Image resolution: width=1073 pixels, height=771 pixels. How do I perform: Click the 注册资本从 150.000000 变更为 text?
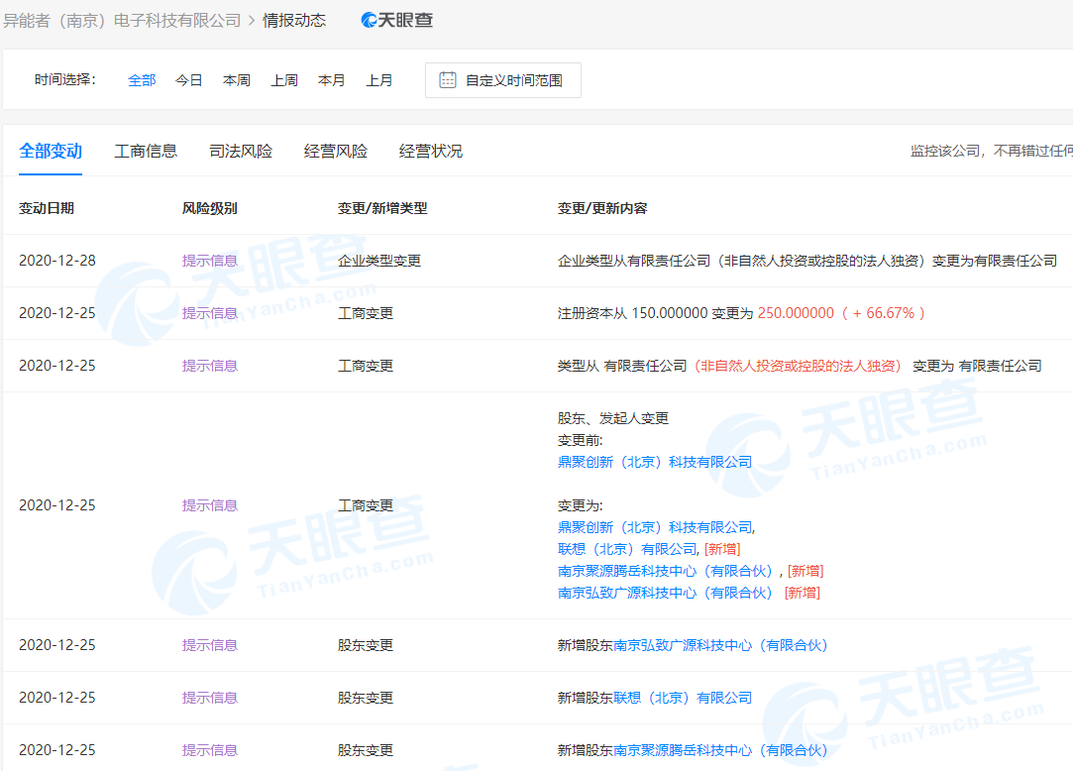point(655,313)
